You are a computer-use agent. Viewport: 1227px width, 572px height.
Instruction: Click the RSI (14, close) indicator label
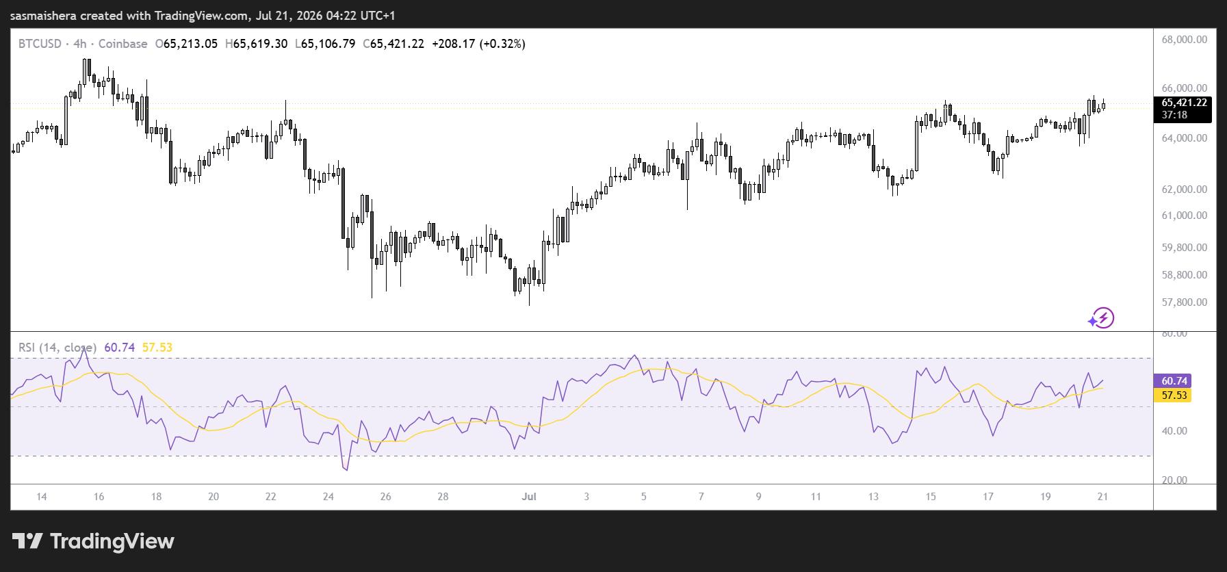[x=57, y=348]
